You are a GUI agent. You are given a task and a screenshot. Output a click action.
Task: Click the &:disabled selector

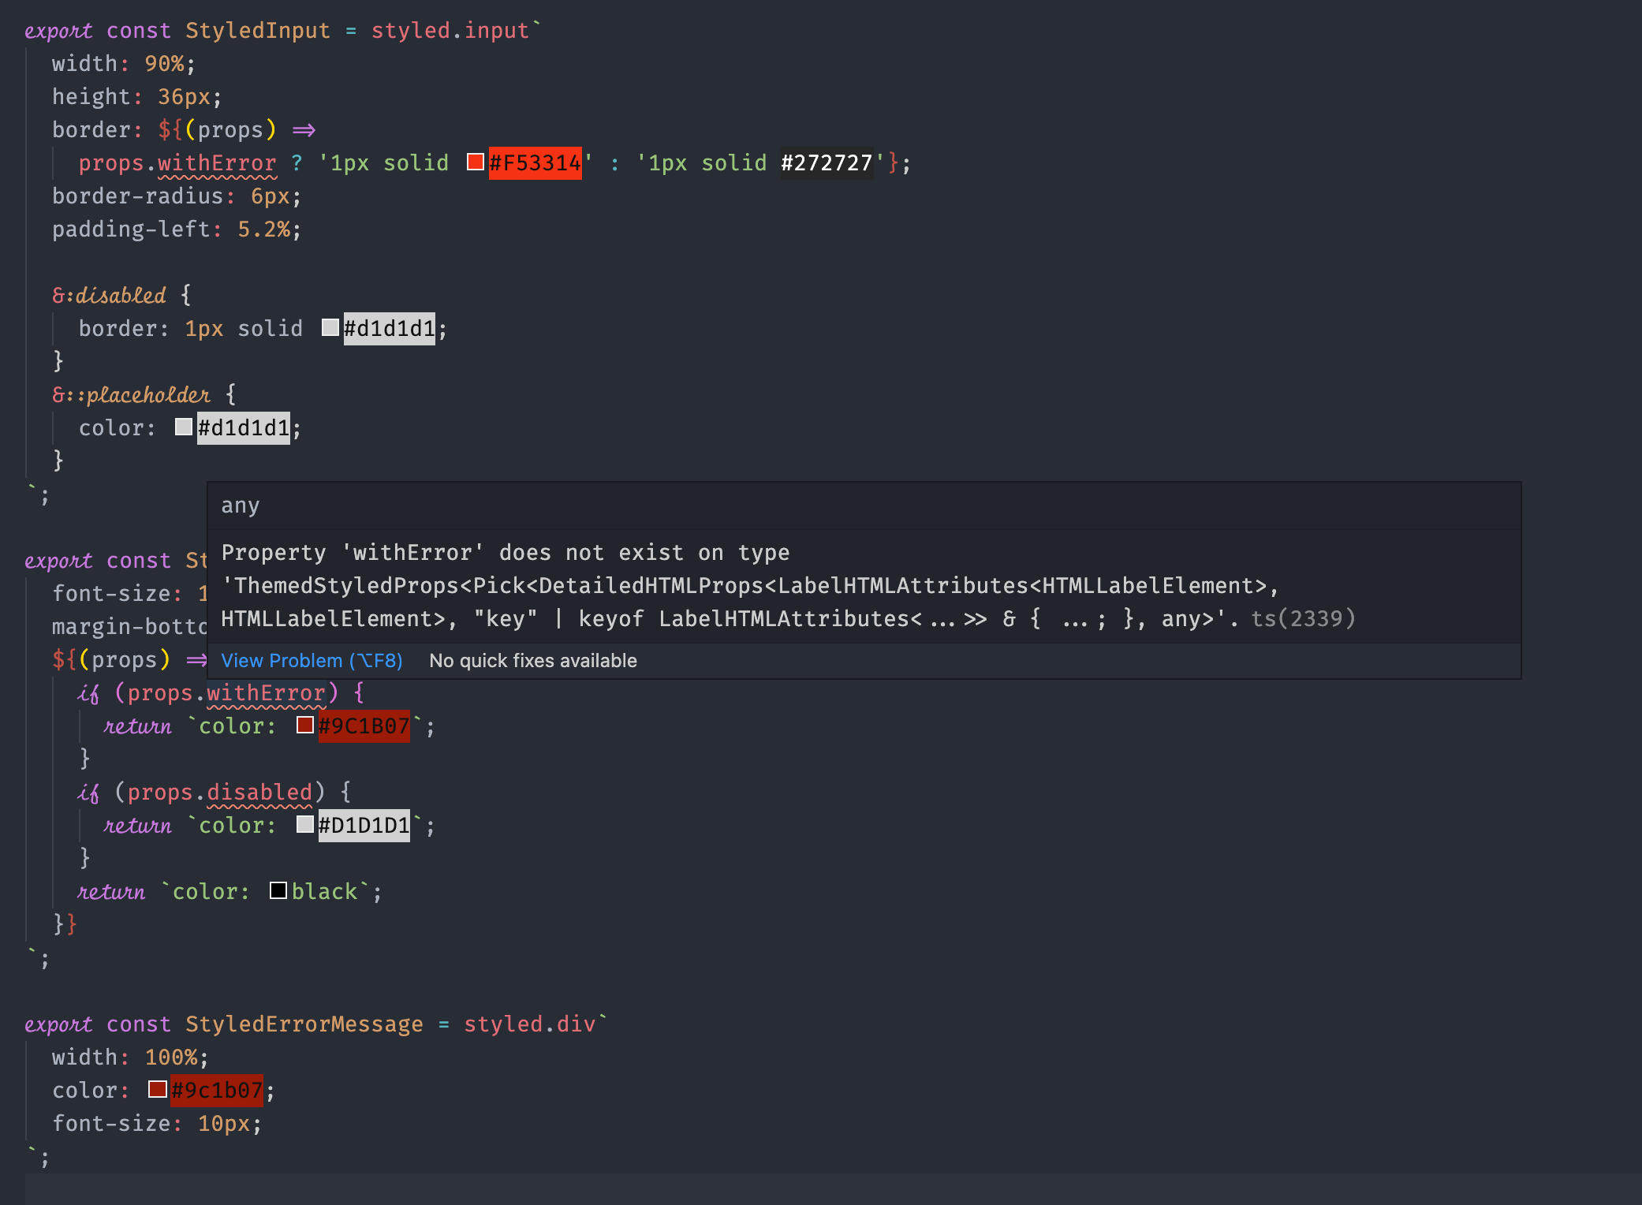click(x=109, y=295)
